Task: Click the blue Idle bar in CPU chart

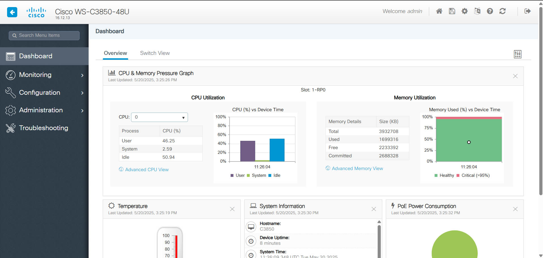Action: [x=277, y=150]
